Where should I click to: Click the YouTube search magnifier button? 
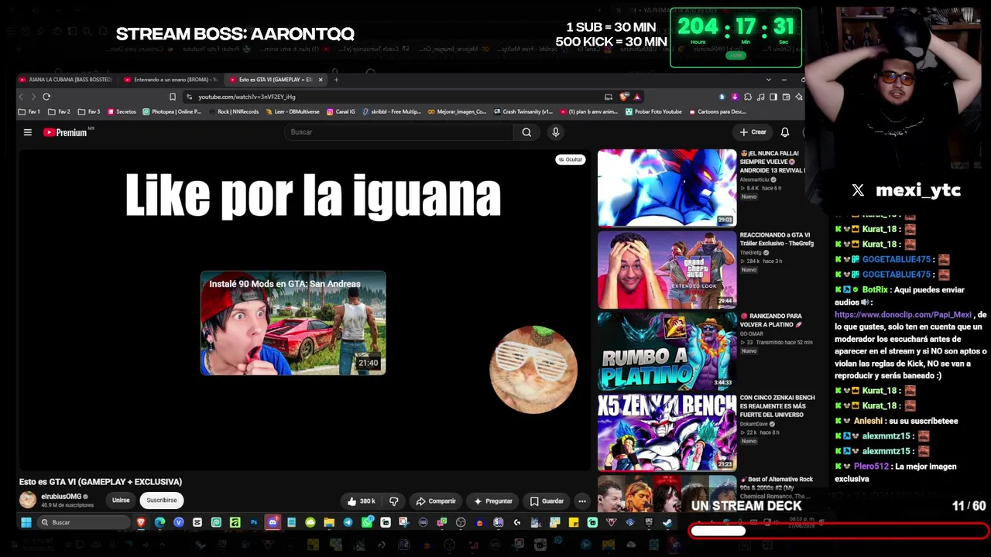point(526,132)
